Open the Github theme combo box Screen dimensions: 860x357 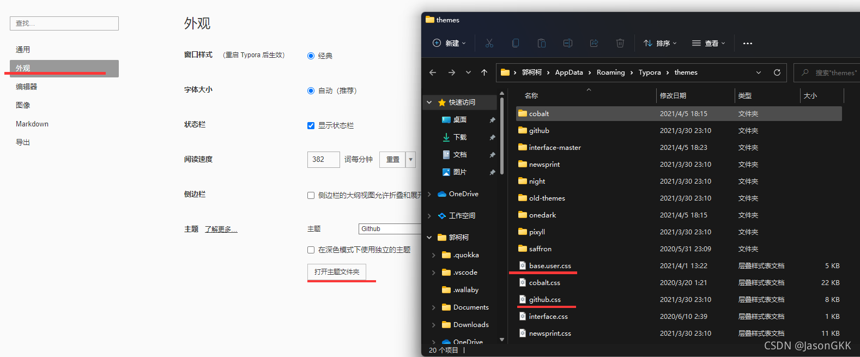point(389,229)
